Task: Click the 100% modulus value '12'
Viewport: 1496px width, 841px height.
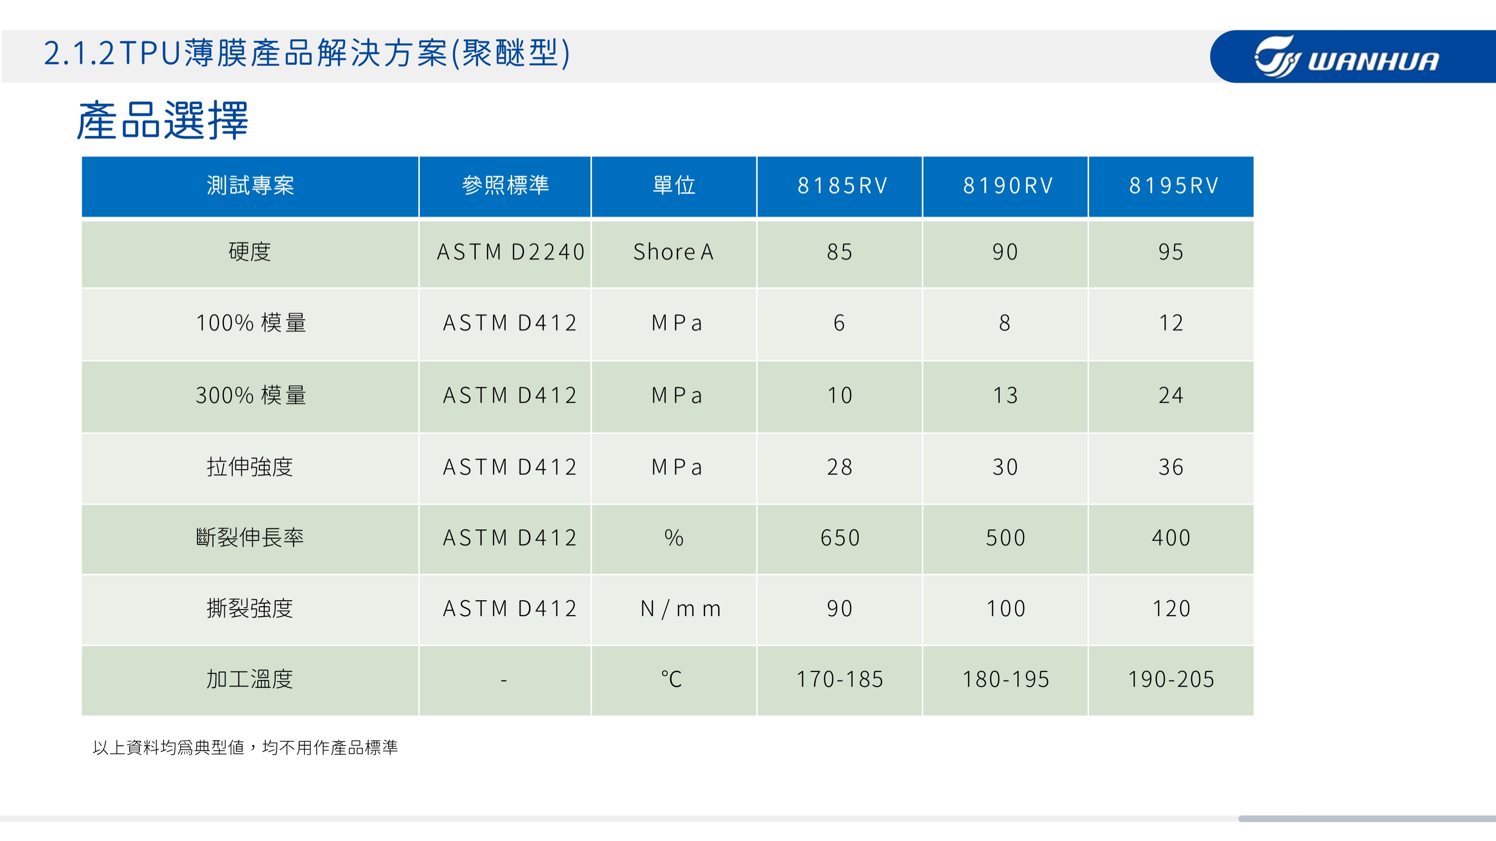Action: tap(1171, 323)
